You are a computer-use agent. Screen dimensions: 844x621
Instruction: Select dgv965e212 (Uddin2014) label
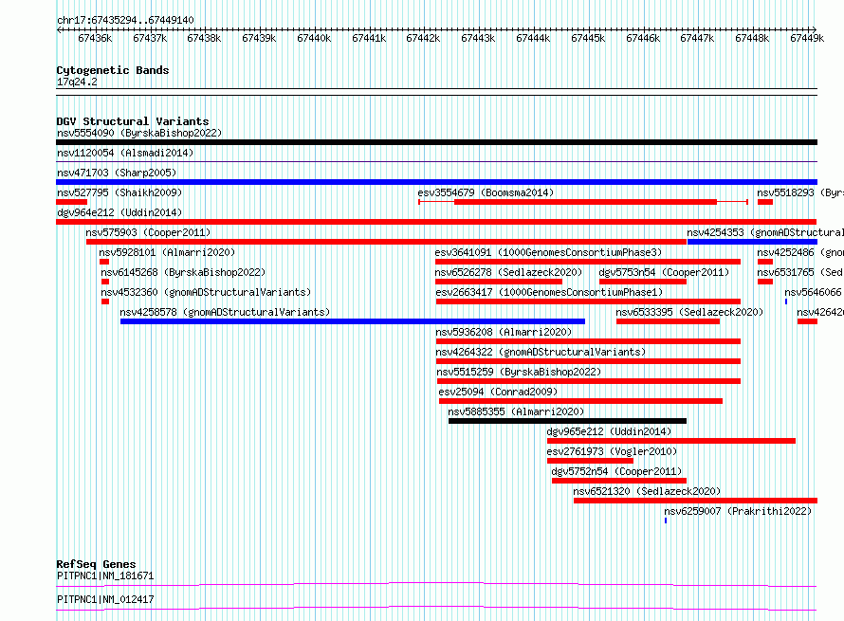coord(610,431)
